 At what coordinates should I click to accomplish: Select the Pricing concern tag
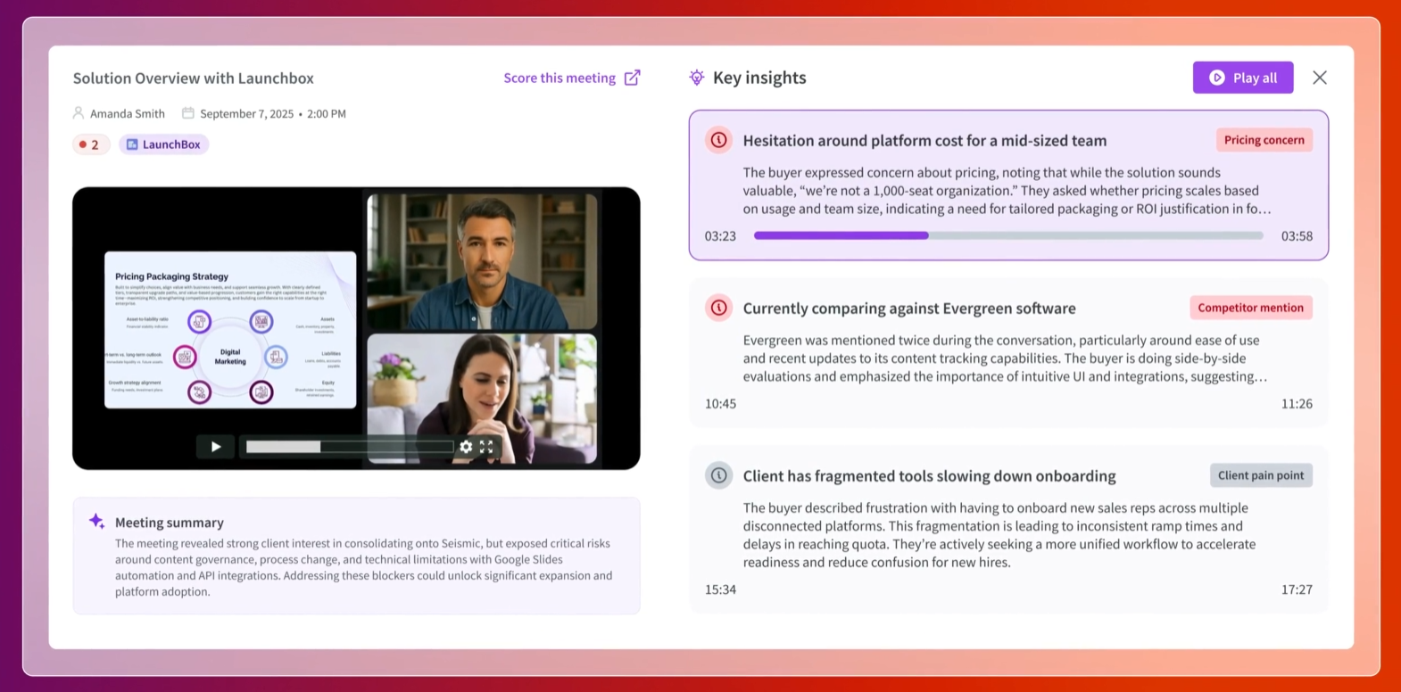tap(1264, 140)
